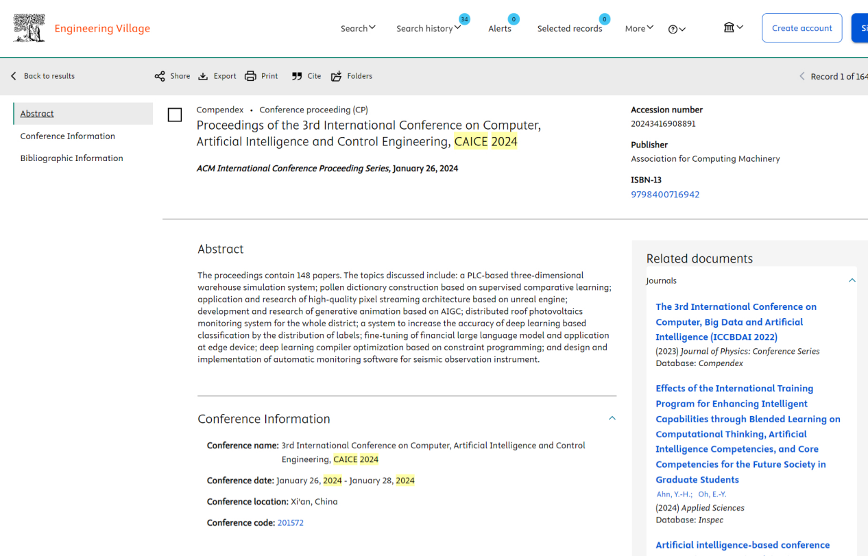Open ISBN-13 link 9798400716942
This screenshot has width=868, height=556.
point(665,194)
